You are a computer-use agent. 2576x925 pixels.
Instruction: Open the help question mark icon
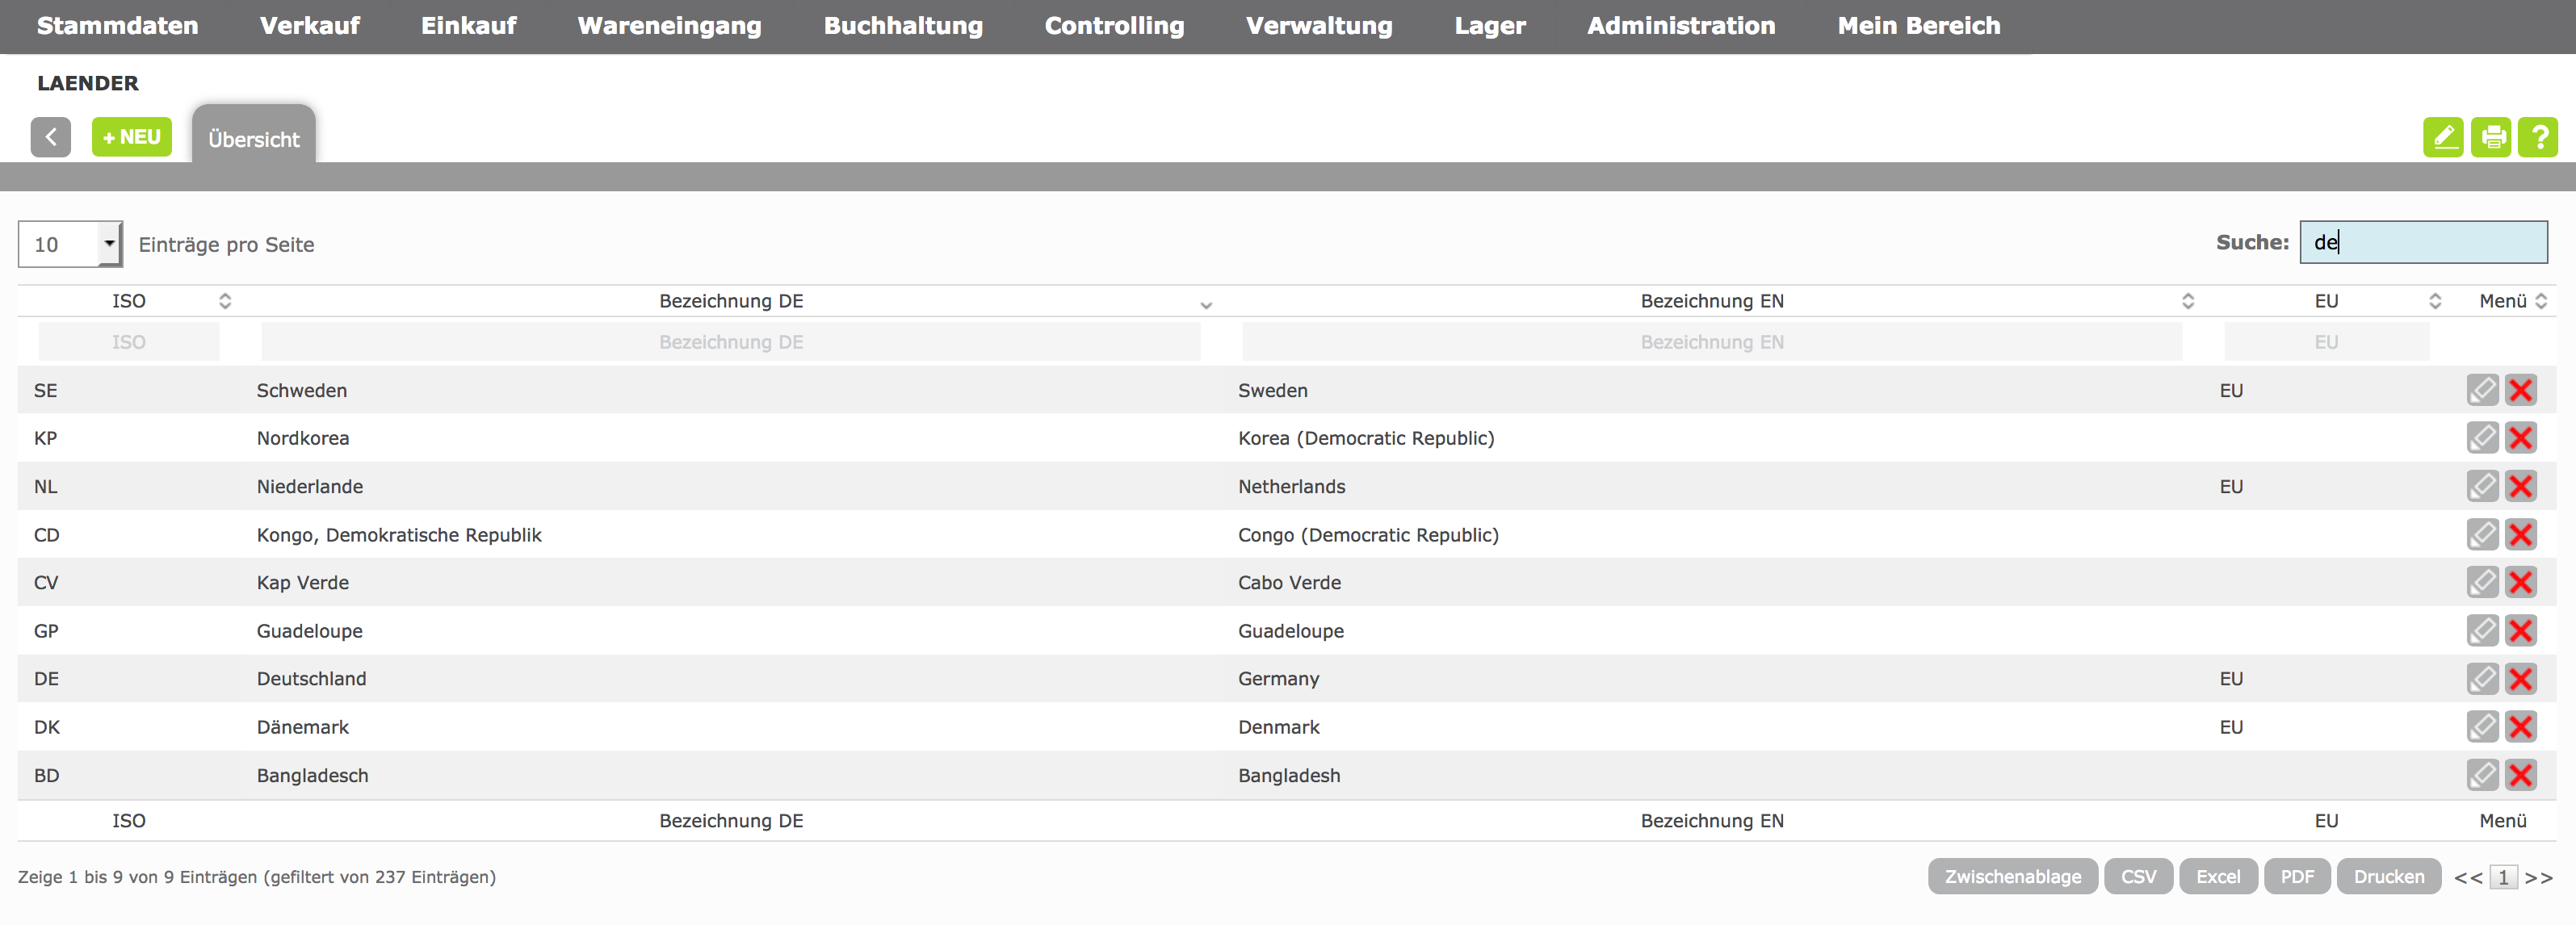tap(2537, 137)
